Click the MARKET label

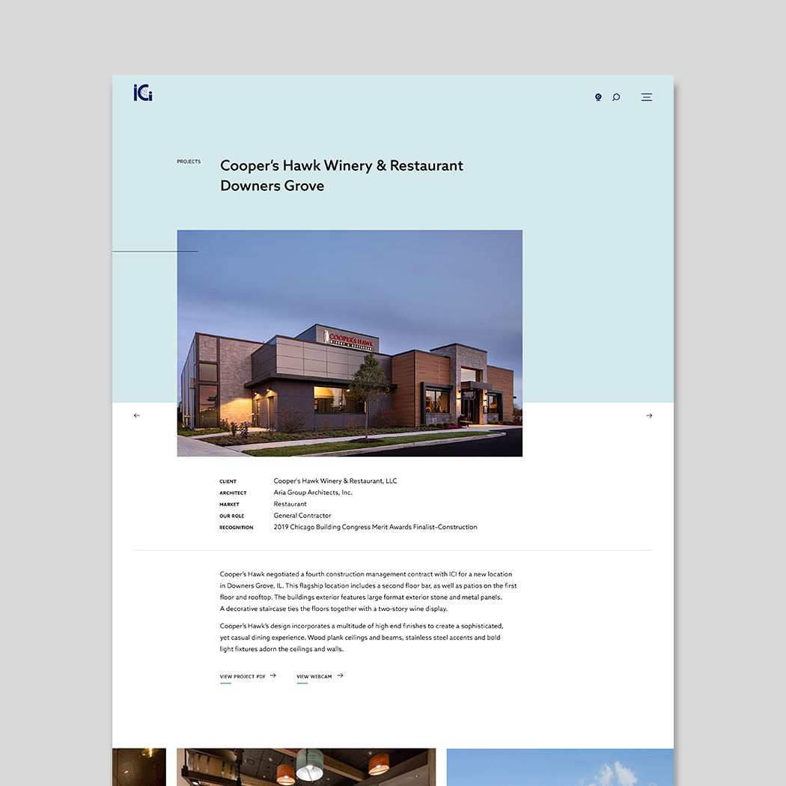click(229, 505)
